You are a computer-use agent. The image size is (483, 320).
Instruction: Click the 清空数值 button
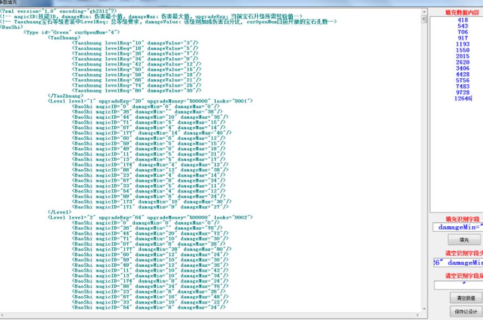[465, 298]
